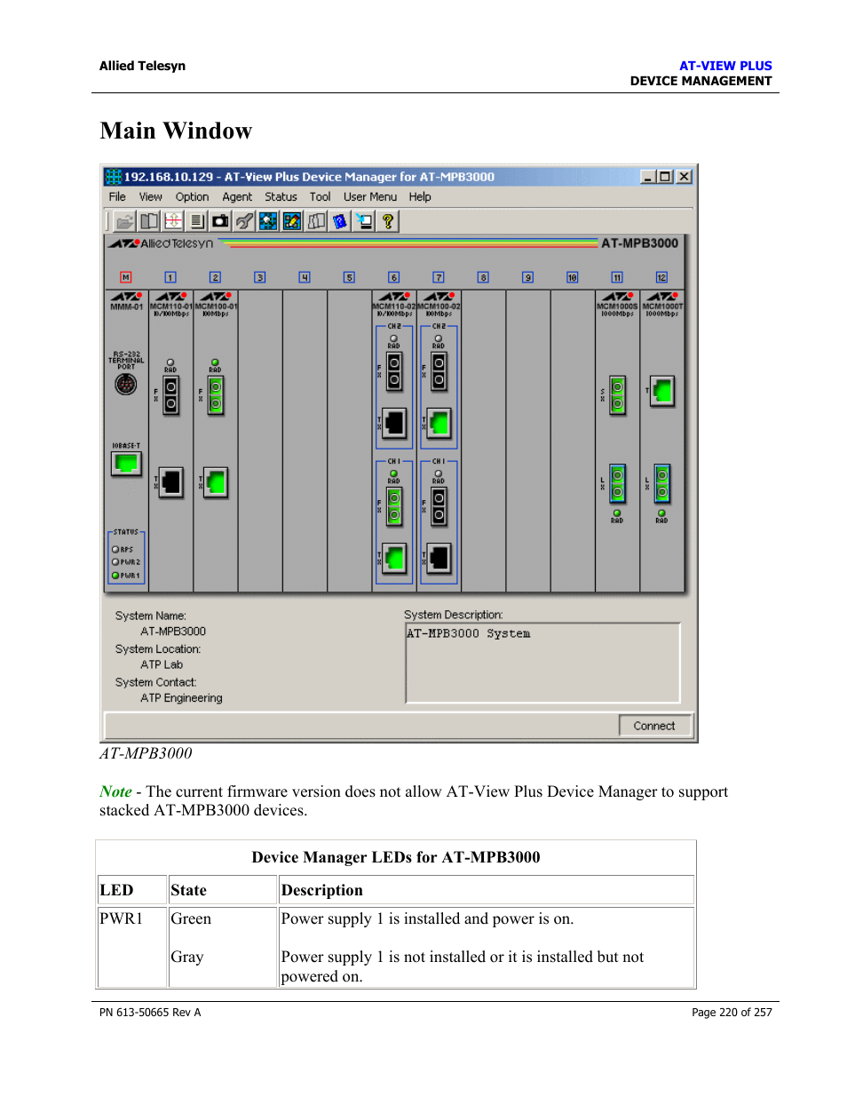Open the Help menu

tap(420, 197)
